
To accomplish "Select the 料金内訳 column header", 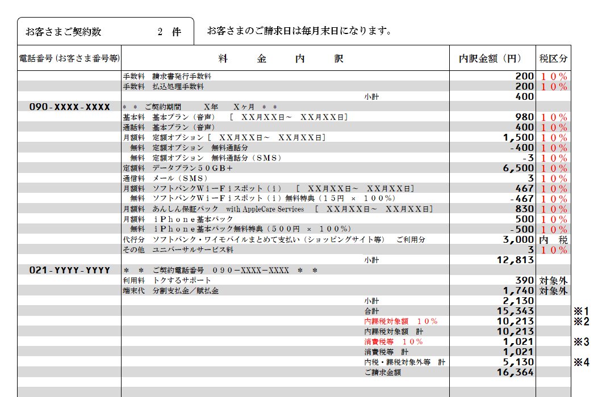I will [x=281, y=58].
